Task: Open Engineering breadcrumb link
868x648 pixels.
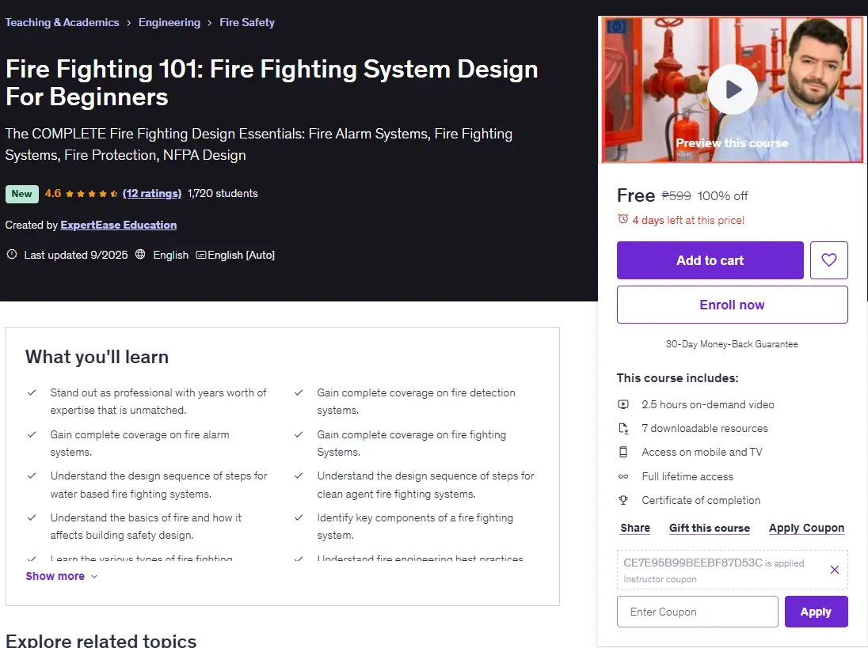Action: [169, 23]
